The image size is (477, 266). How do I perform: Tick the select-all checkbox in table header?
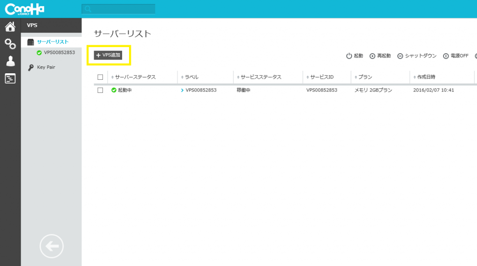point(100,77)
